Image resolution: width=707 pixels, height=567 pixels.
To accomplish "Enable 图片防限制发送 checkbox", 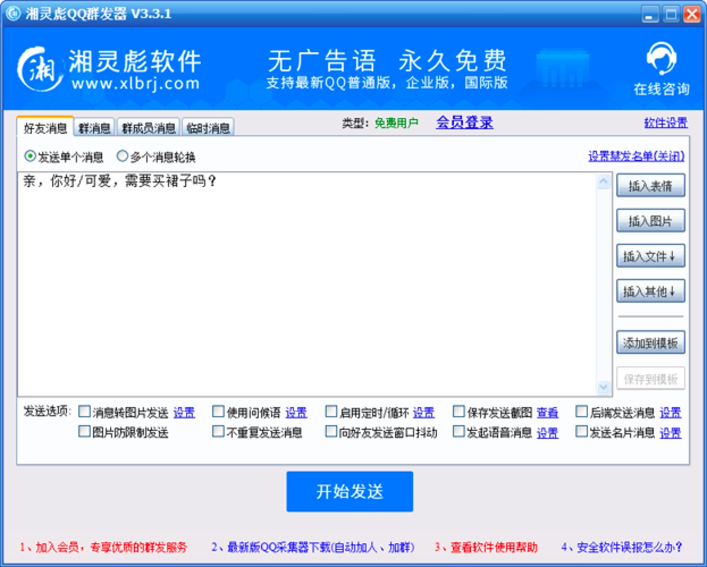I will (85, 431).
